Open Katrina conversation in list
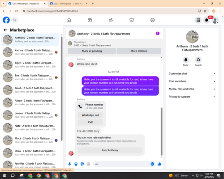Viewport: 224px width, 179px height. [30, 52]
